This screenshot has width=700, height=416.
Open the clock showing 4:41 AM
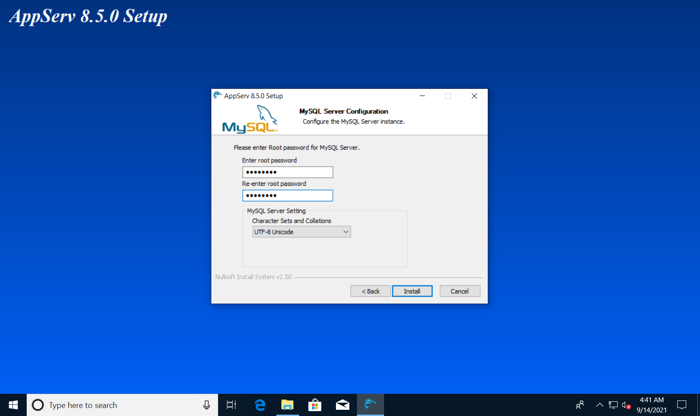pos(651,405)
